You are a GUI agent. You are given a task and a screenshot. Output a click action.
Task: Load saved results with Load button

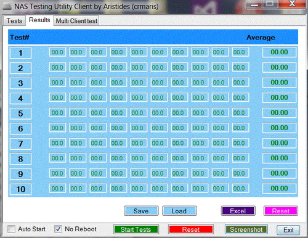(x=179, y=211)
